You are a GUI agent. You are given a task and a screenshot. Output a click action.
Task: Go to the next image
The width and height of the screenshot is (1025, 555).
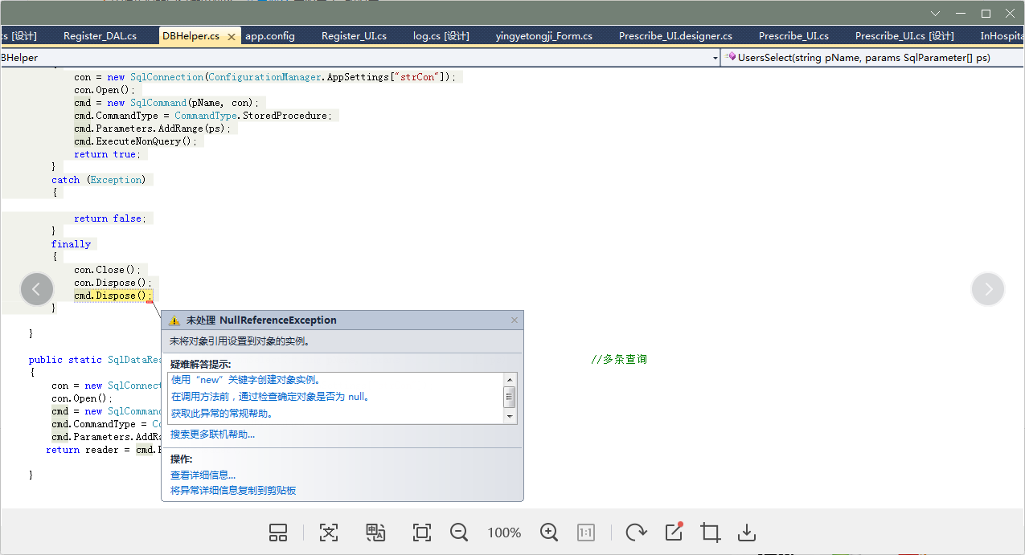click(x=988, y=289)
